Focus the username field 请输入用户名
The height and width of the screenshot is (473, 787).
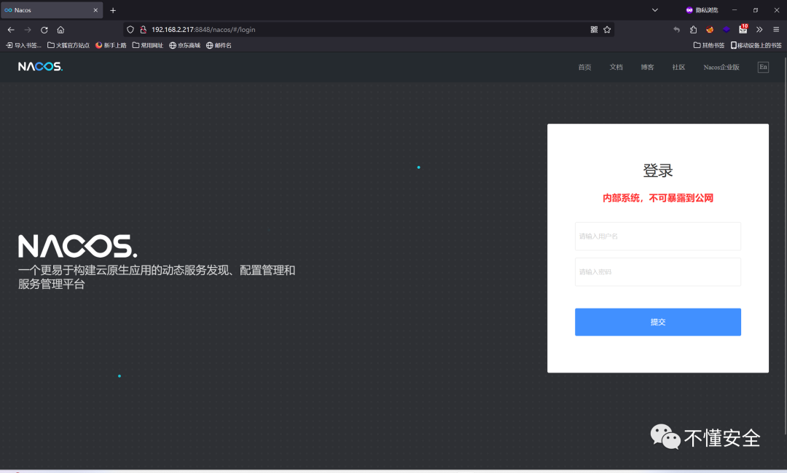pos(657,236)
